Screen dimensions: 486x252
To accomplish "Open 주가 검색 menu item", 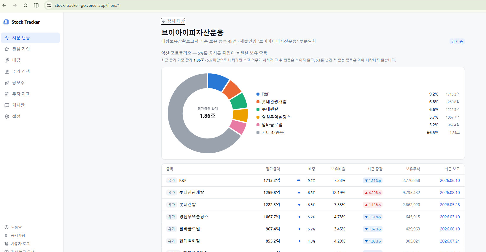I will click(31, 72).
